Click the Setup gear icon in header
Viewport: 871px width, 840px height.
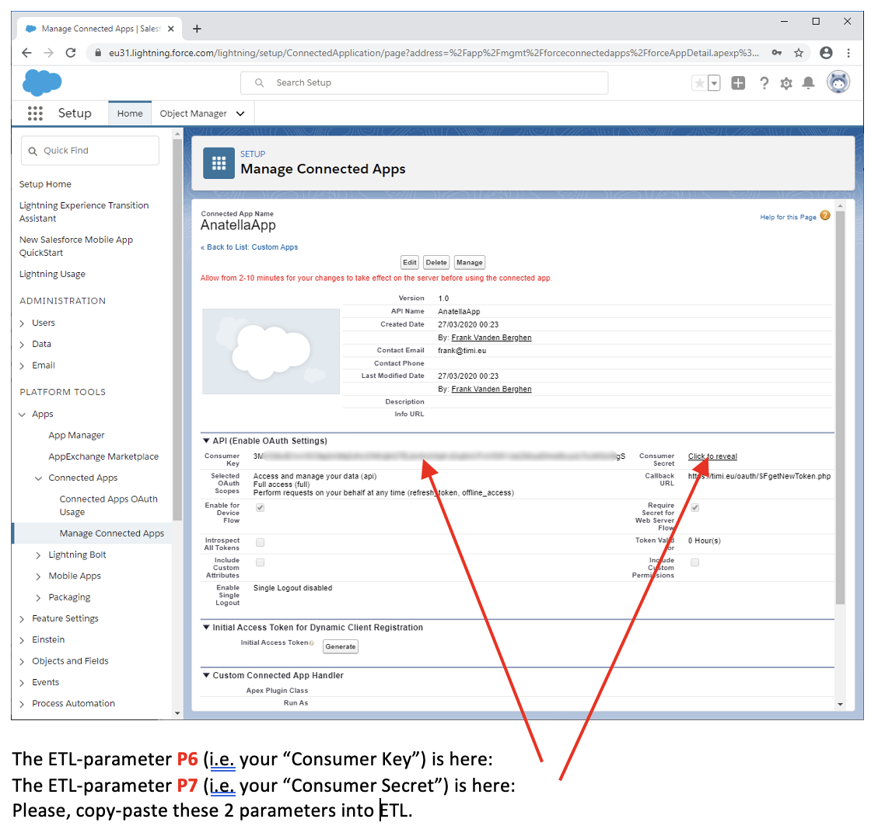pyautogui.click(x=786, y=83)
